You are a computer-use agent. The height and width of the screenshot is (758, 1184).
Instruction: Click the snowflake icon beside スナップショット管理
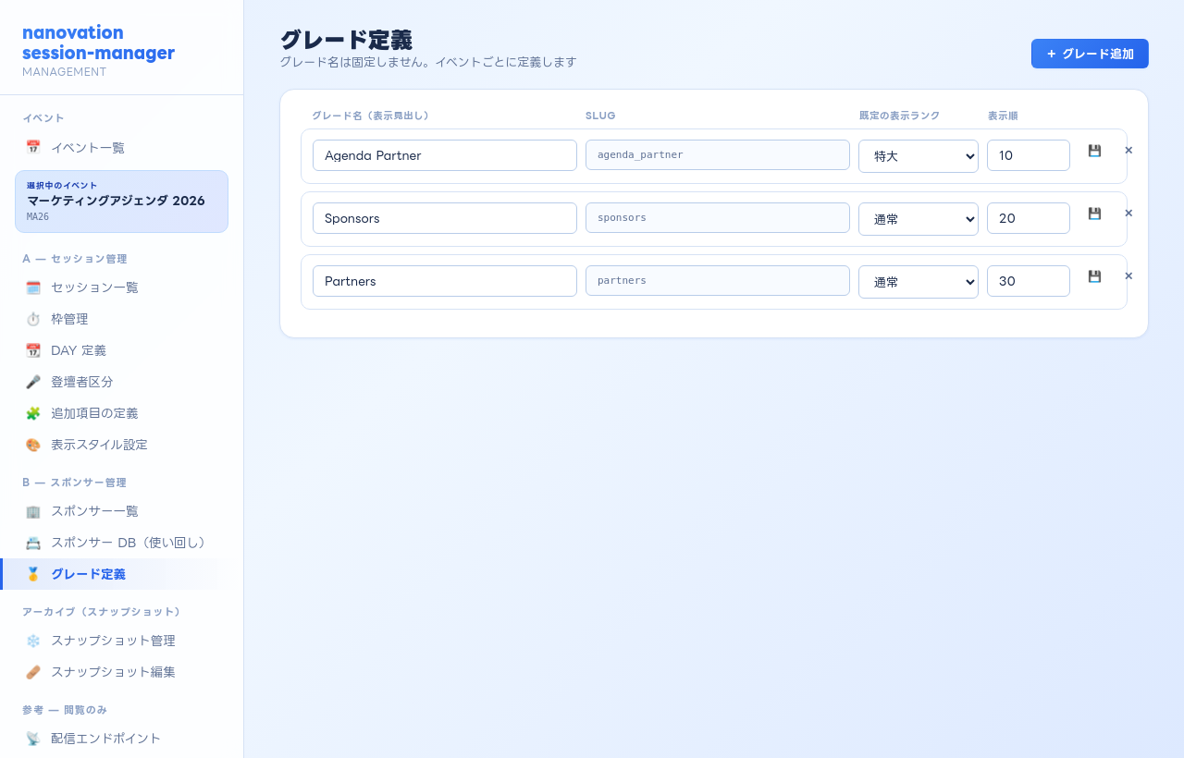[33, 641]
